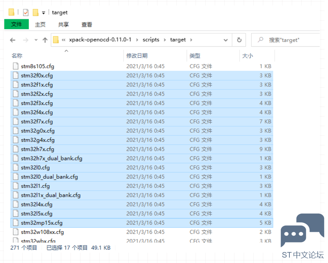Image resolution: width=328 pixels, height=263 pixels.
Task: Click the file icon of stm32f0x.cfg
Action: 15,75
